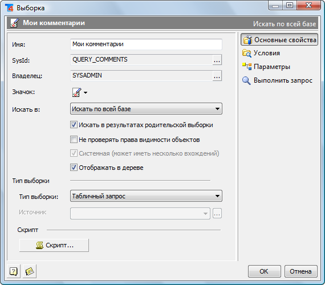Click into the Имя text field
The image size is (325, 285).
pos(146,44)
